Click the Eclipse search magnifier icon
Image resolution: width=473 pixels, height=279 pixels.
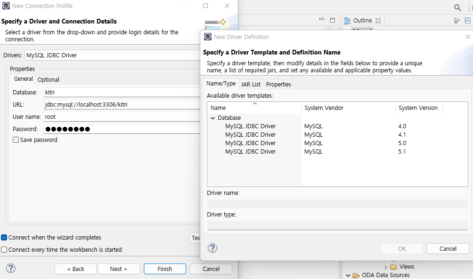(457, 8)
